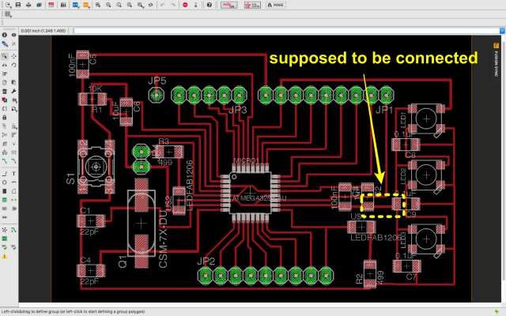Click the Go traffic light icon
Viewport: 506px width, 316px height.
click(195, 5)
